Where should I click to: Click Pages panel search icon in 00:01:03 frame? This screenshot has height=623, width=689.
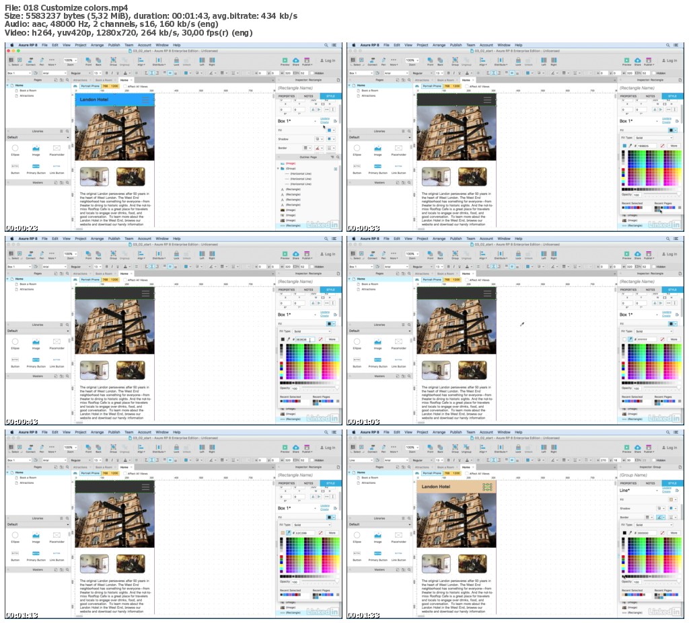pos(409,274)
